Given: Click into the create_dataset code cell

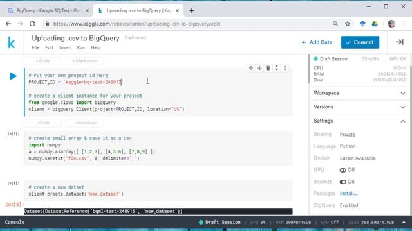Looking at the screenshot, I should [158, 191].
